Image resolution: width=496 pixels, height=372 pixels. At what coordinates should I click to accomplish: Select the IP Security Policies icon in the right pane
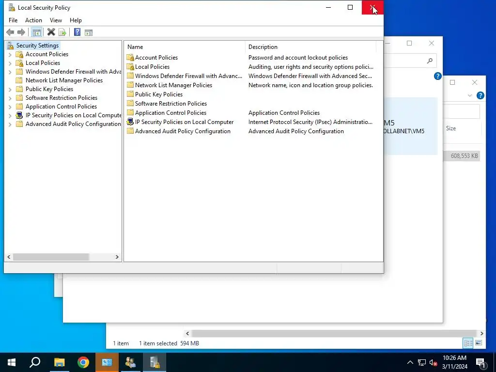(x=130, y=122)
